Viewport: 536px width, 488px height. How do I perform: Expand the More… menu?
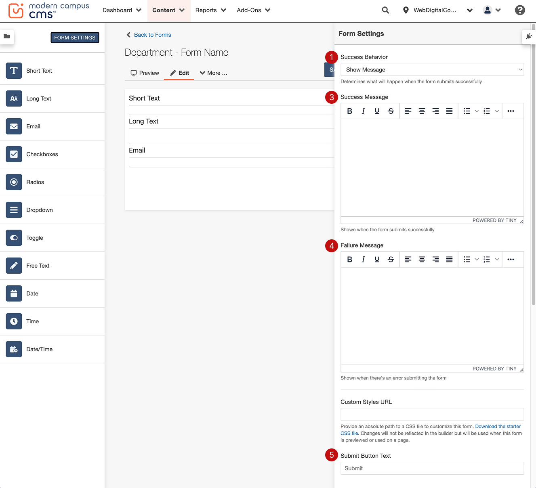pos(214,73)
